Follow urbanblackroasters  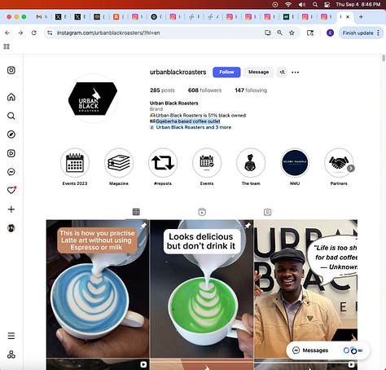pos(226,73)
